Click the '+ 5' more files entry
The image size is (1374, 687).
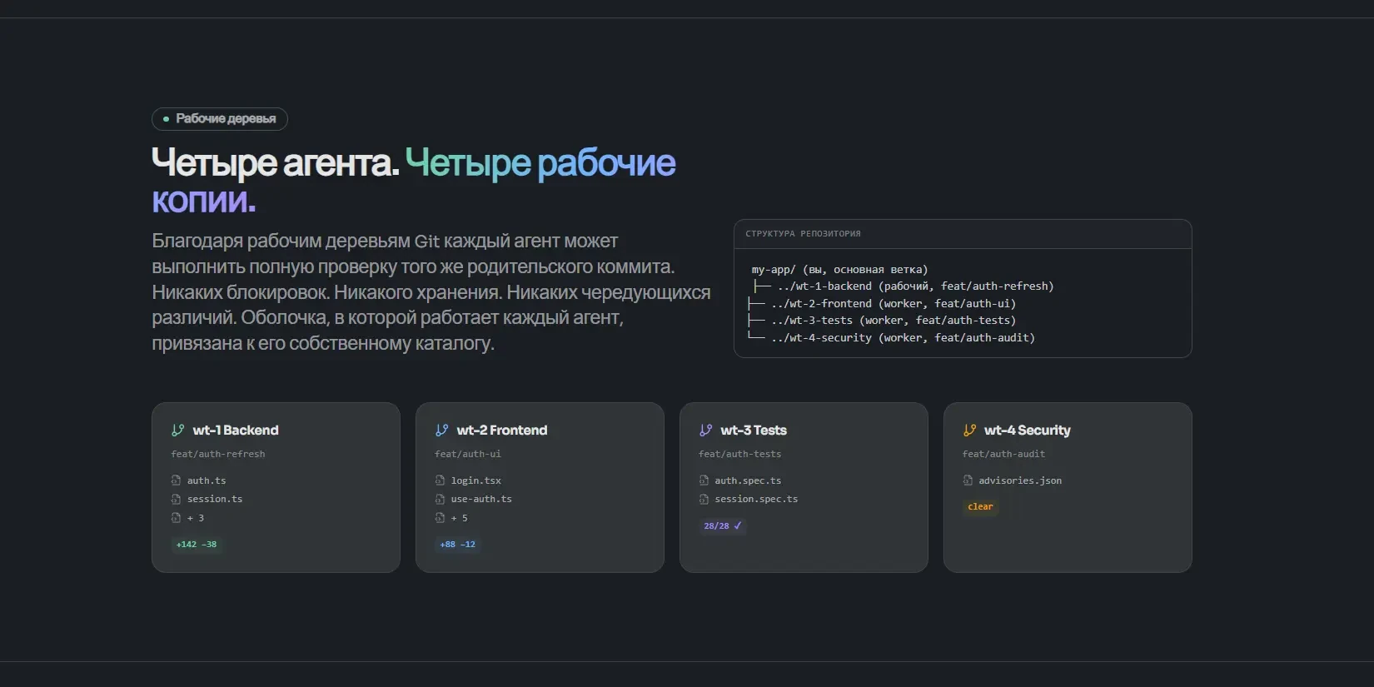(x=460, y=518)
